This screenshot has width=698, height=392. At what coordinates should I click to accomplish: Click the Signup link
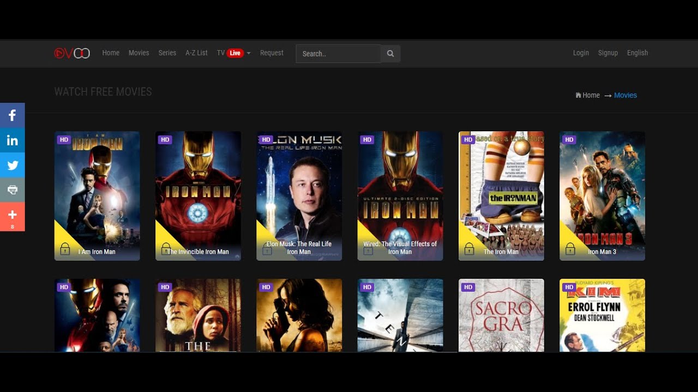pyautogui.click(x=608, y=53)
